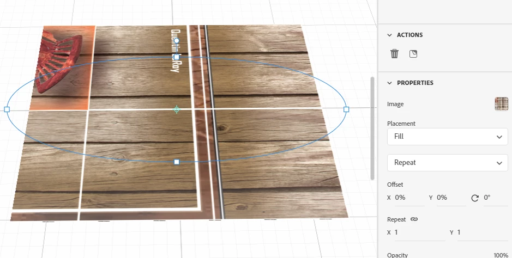The width and height of the screenshot is (512, 258).
Task: Click the Placement label text
Action: click(x=401, y=124)
